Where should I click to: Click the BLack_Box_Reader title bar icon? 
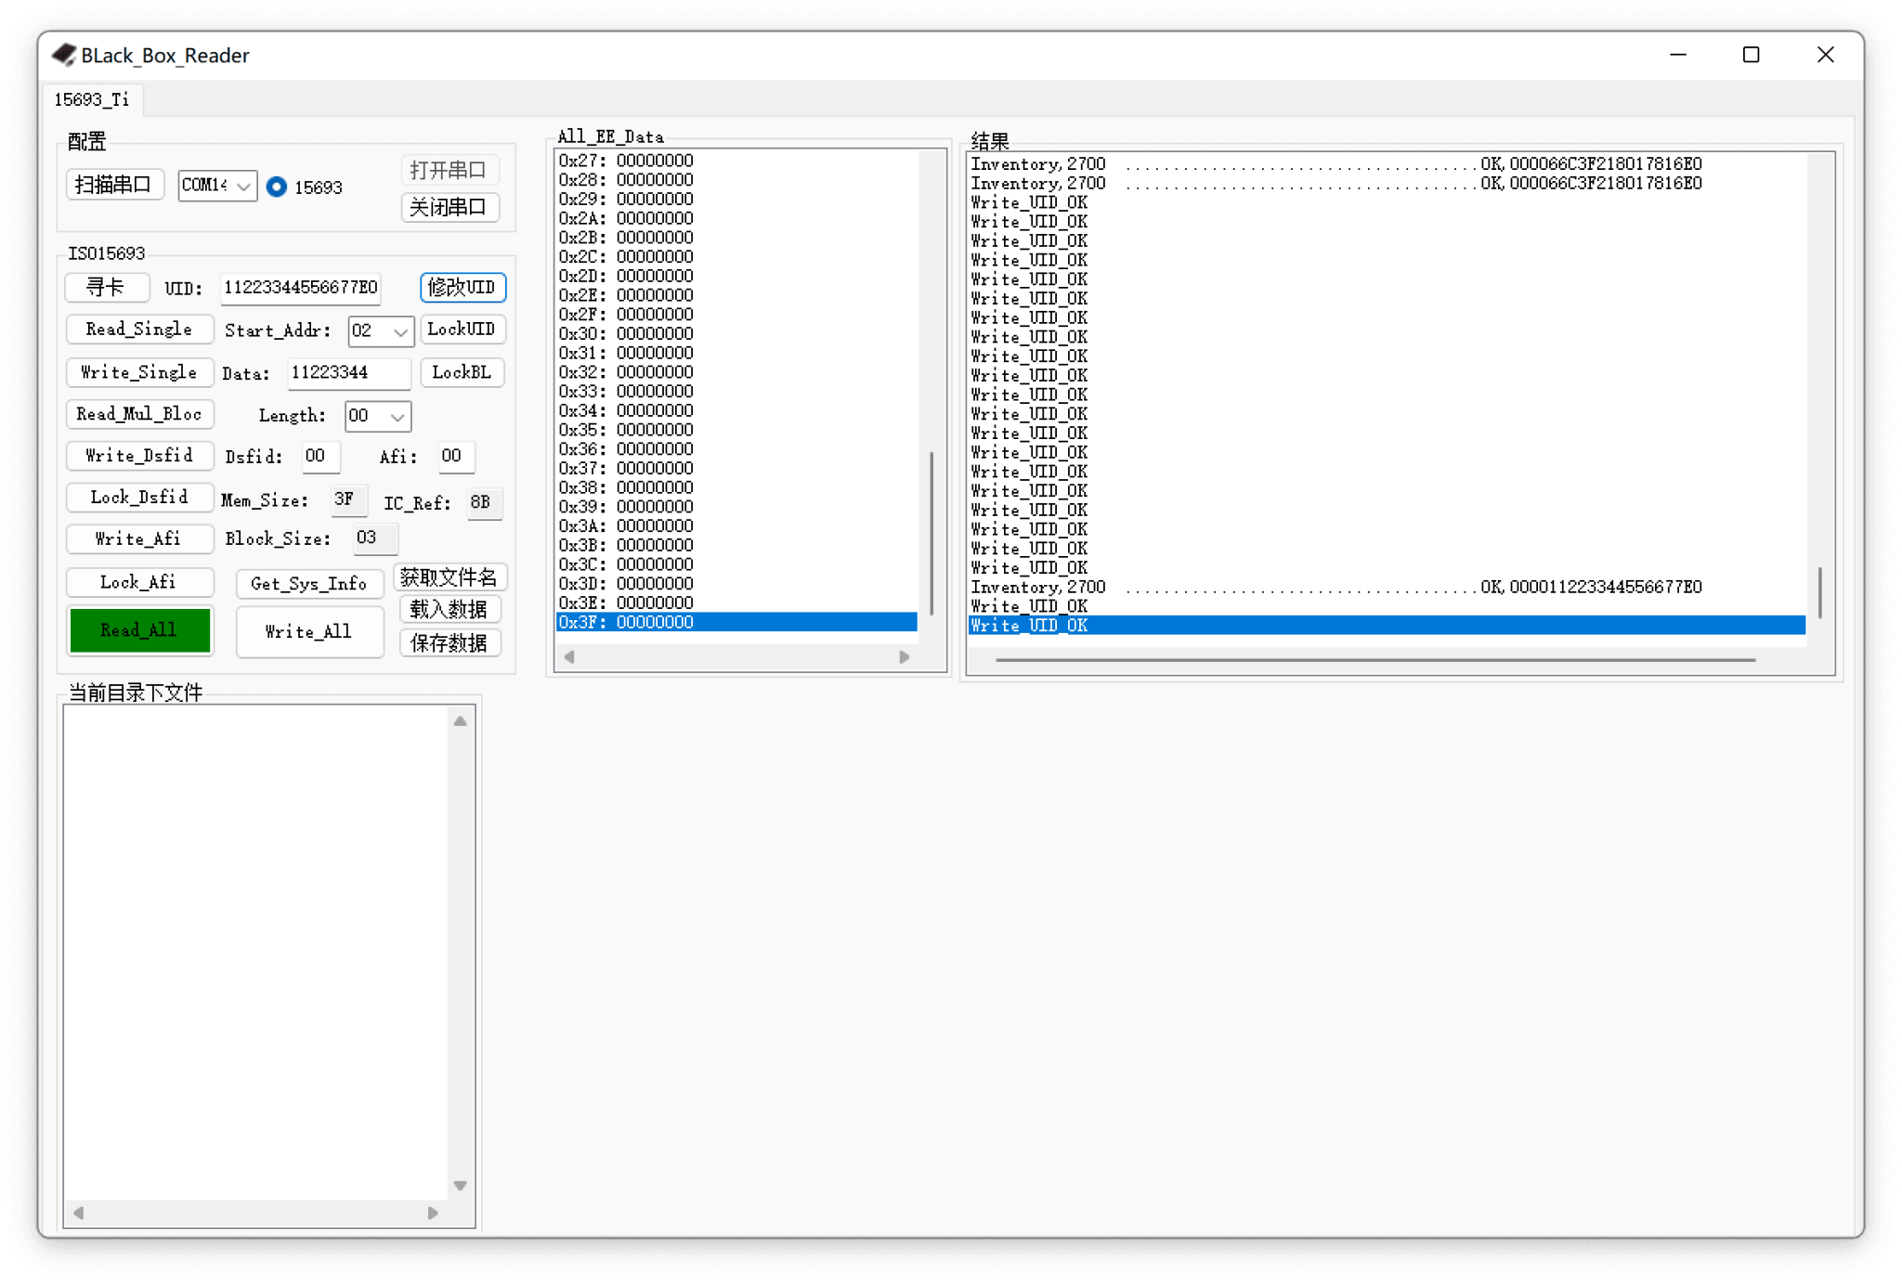(x=63, y=55)
